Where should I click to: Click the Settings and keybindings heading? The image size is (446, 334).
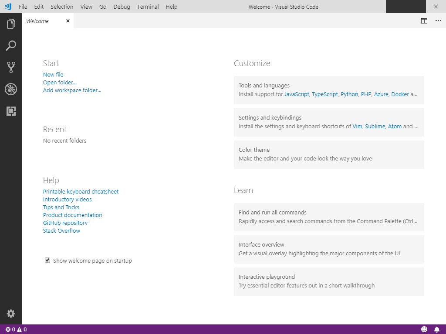pos(270,117)
